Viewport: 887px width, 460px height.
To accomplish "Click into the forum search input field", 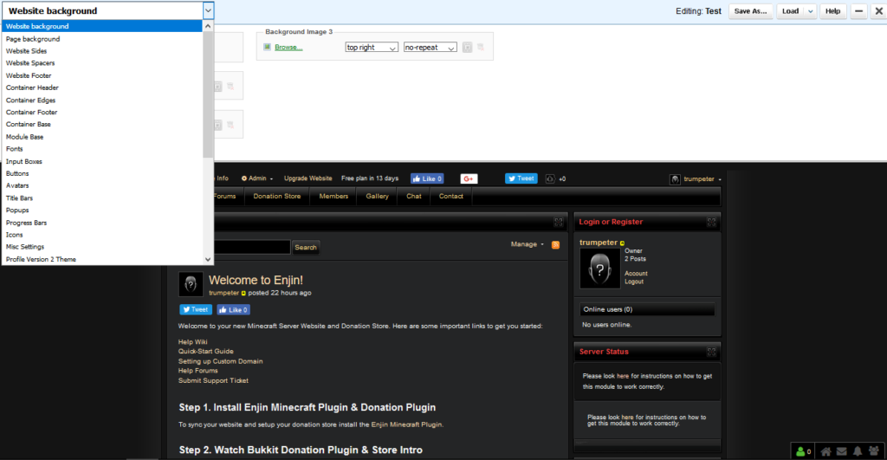I will click(252, 247).
